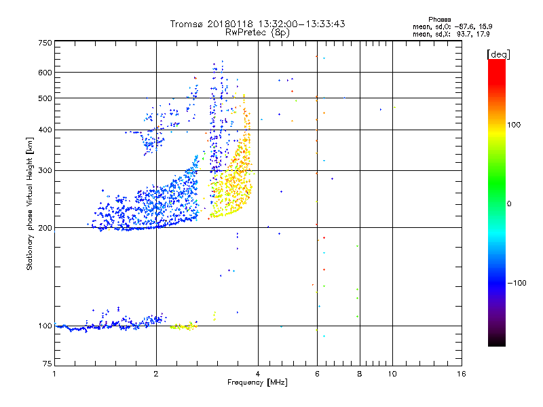Click the green region of the colorbar near 0

(x=497, y=194)
